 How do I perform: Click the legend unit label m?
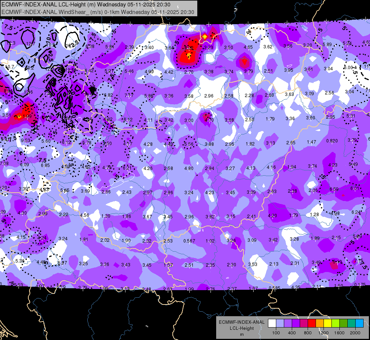point(242,335)
